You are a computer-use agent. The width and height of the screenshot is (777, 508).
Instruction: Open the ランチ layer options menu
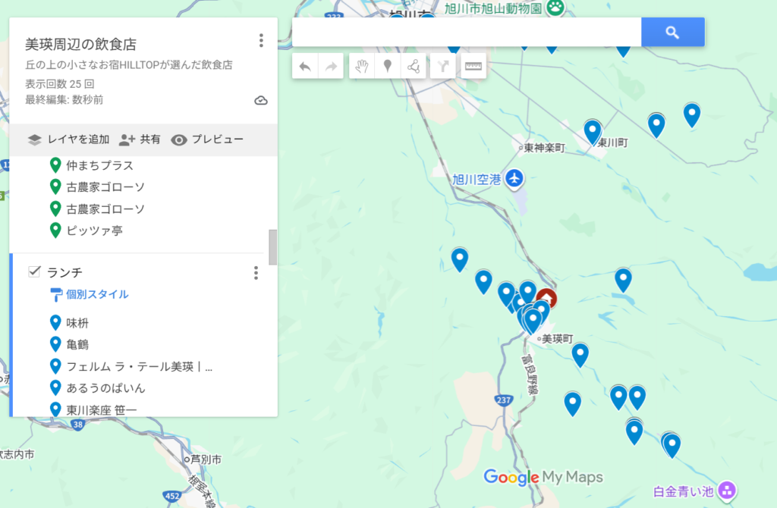(x=256, y=272)
